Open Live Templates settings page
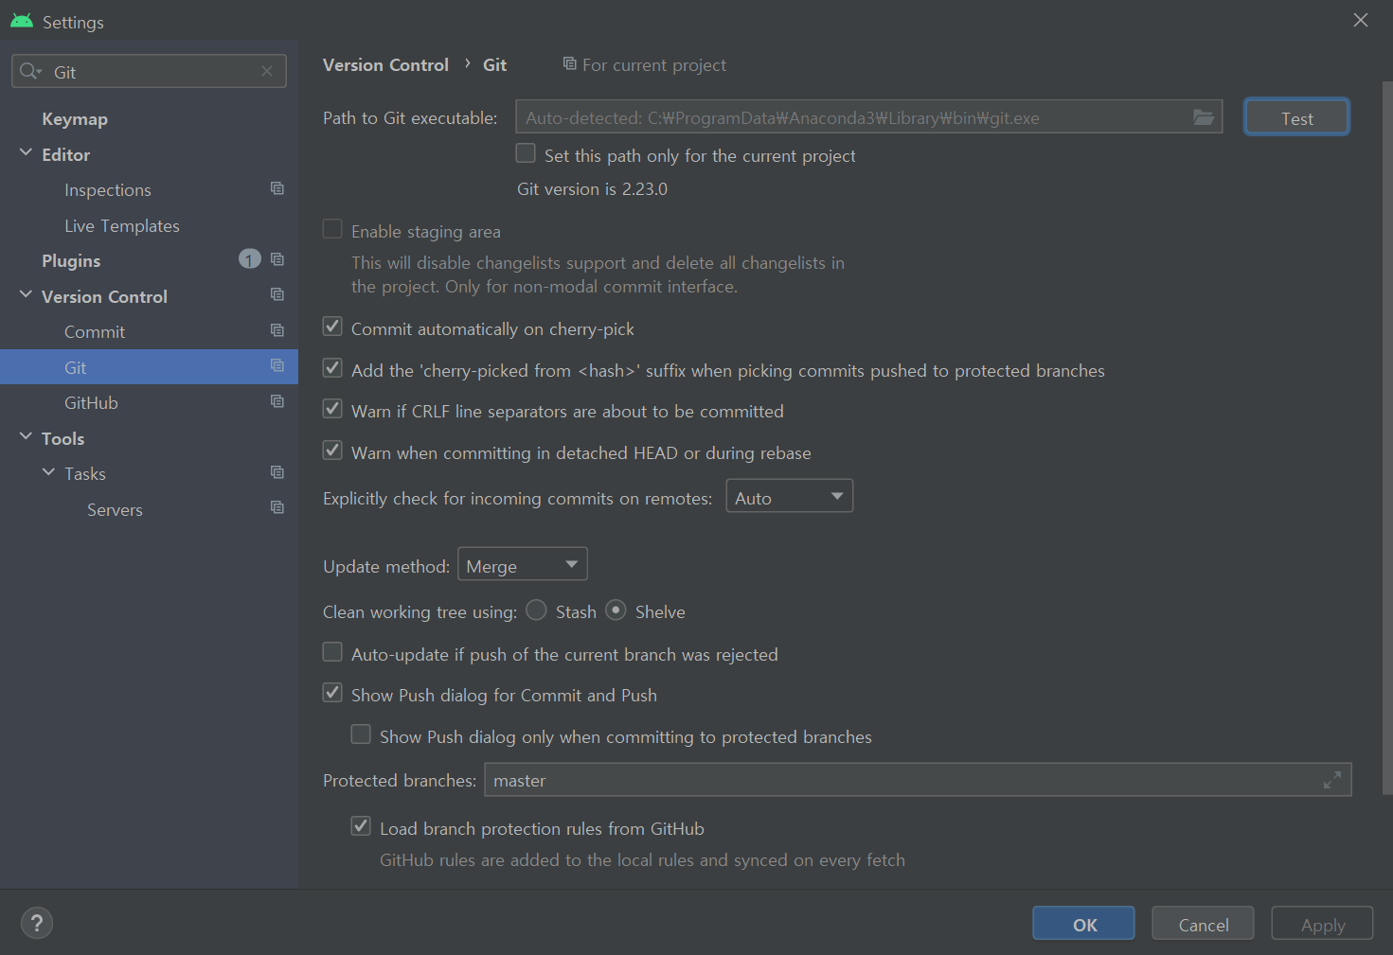1393x955 pixels. 122,226
